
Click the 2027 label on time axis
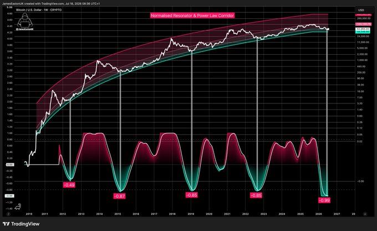(337, 214)
